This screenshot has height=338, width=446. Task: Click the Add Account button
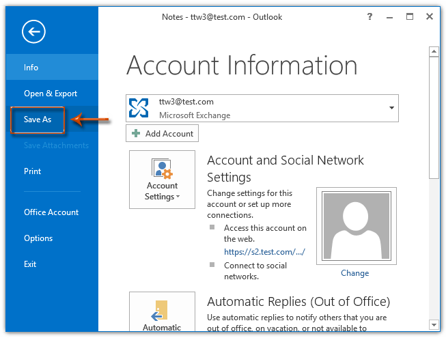[x=162, y=133]
